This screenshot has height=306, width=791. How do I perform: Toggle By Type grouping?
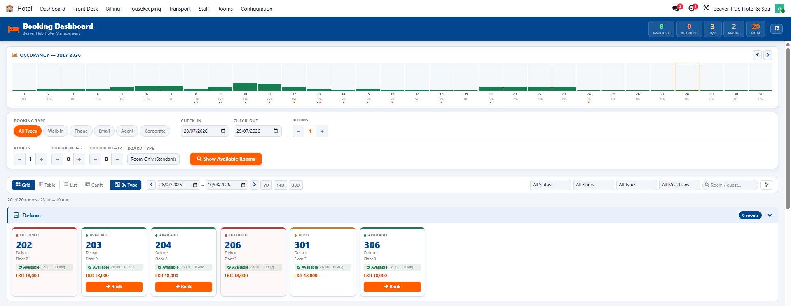coord(126,185)
